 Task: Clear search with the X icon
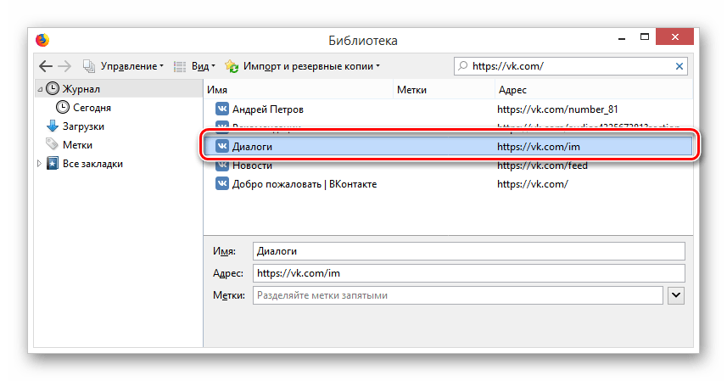coord(679,66)
